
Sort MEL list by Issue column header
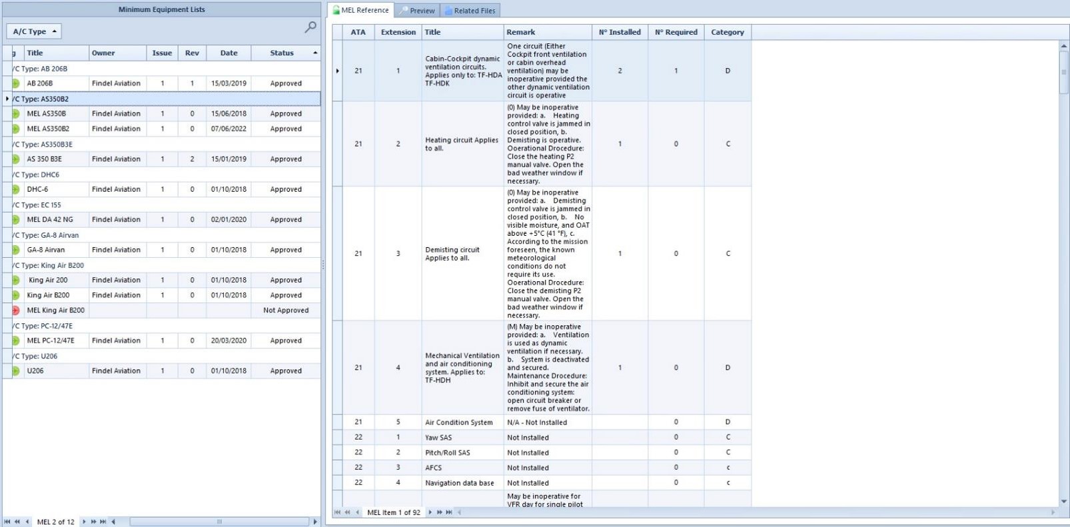pyautogui.click(x=162, y=53)
